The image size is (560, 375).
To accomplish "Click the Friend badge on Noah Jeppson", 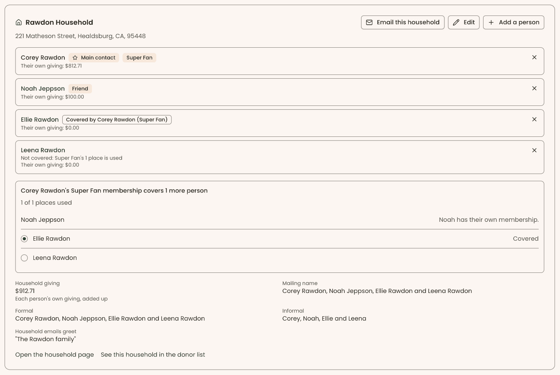I will coord(80,89).
